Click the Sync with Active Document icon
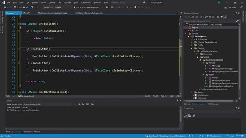Screen dimensions: 246x138 206,17
